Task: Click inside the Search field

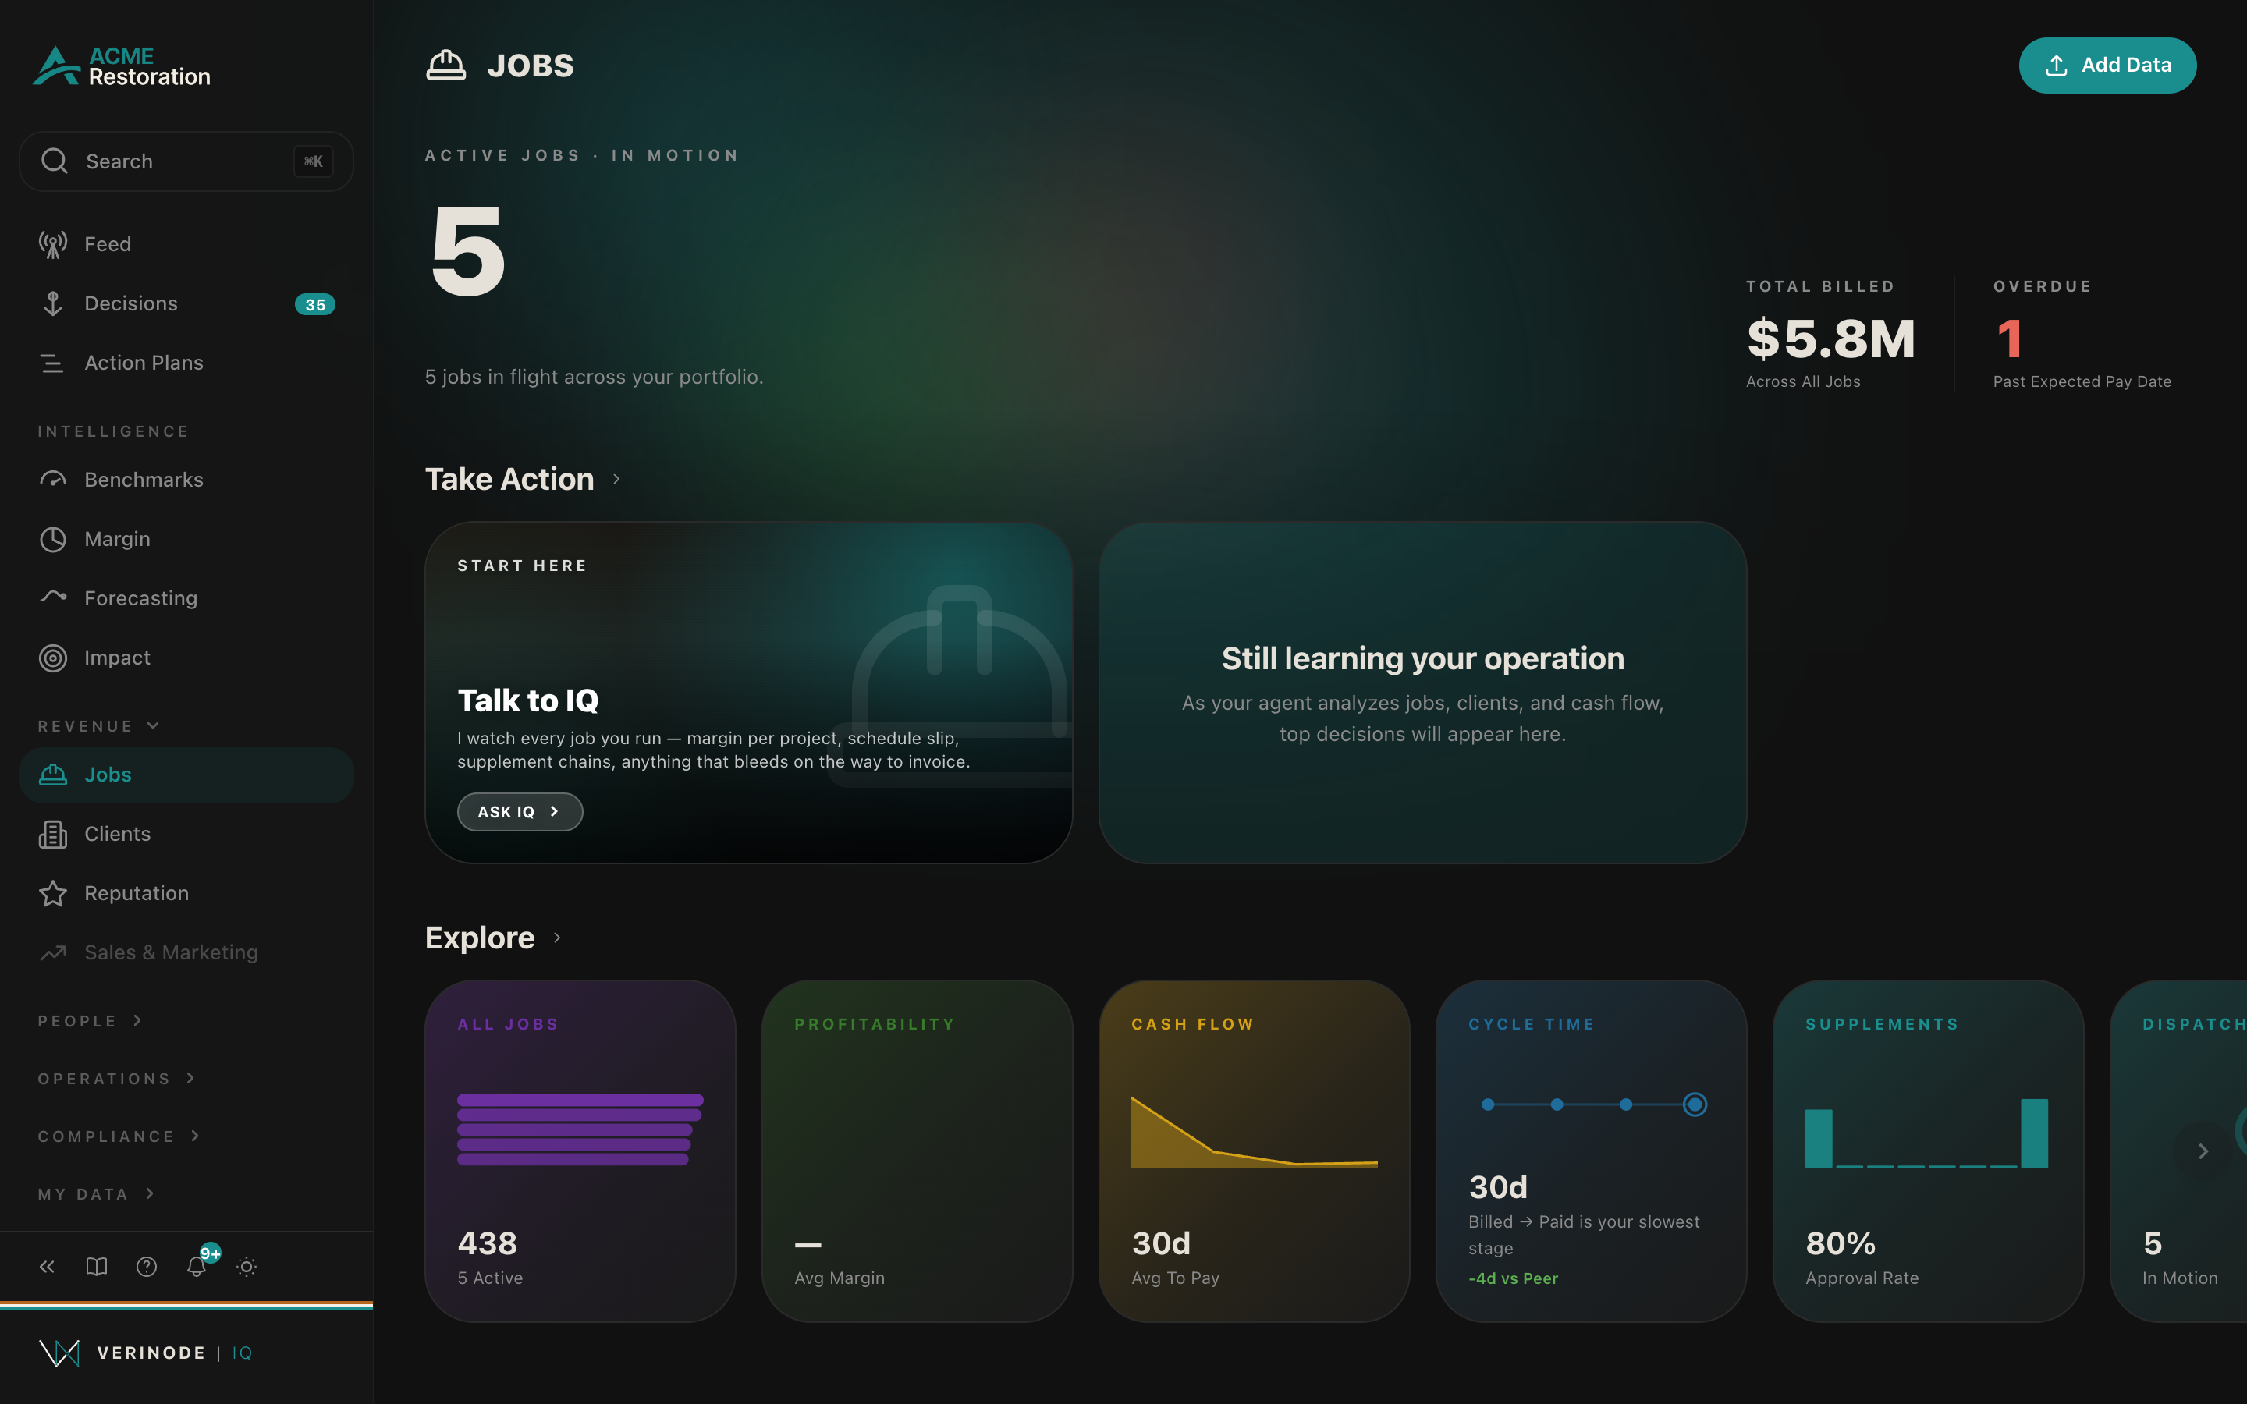Action: (186, 161)
